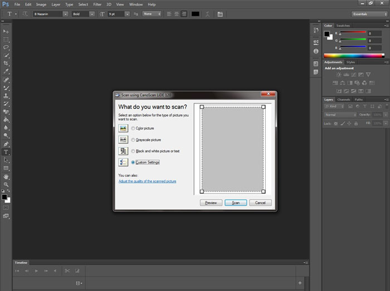
Task: Select the Custom Settings radio option
Action: coord(133,162)
